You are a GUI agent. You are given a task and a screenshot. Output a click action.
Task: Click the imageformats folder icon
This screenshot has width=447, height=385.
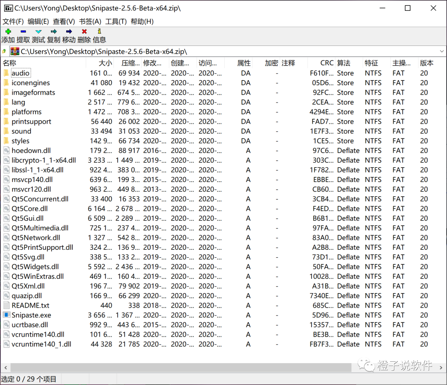click(6, 93)
